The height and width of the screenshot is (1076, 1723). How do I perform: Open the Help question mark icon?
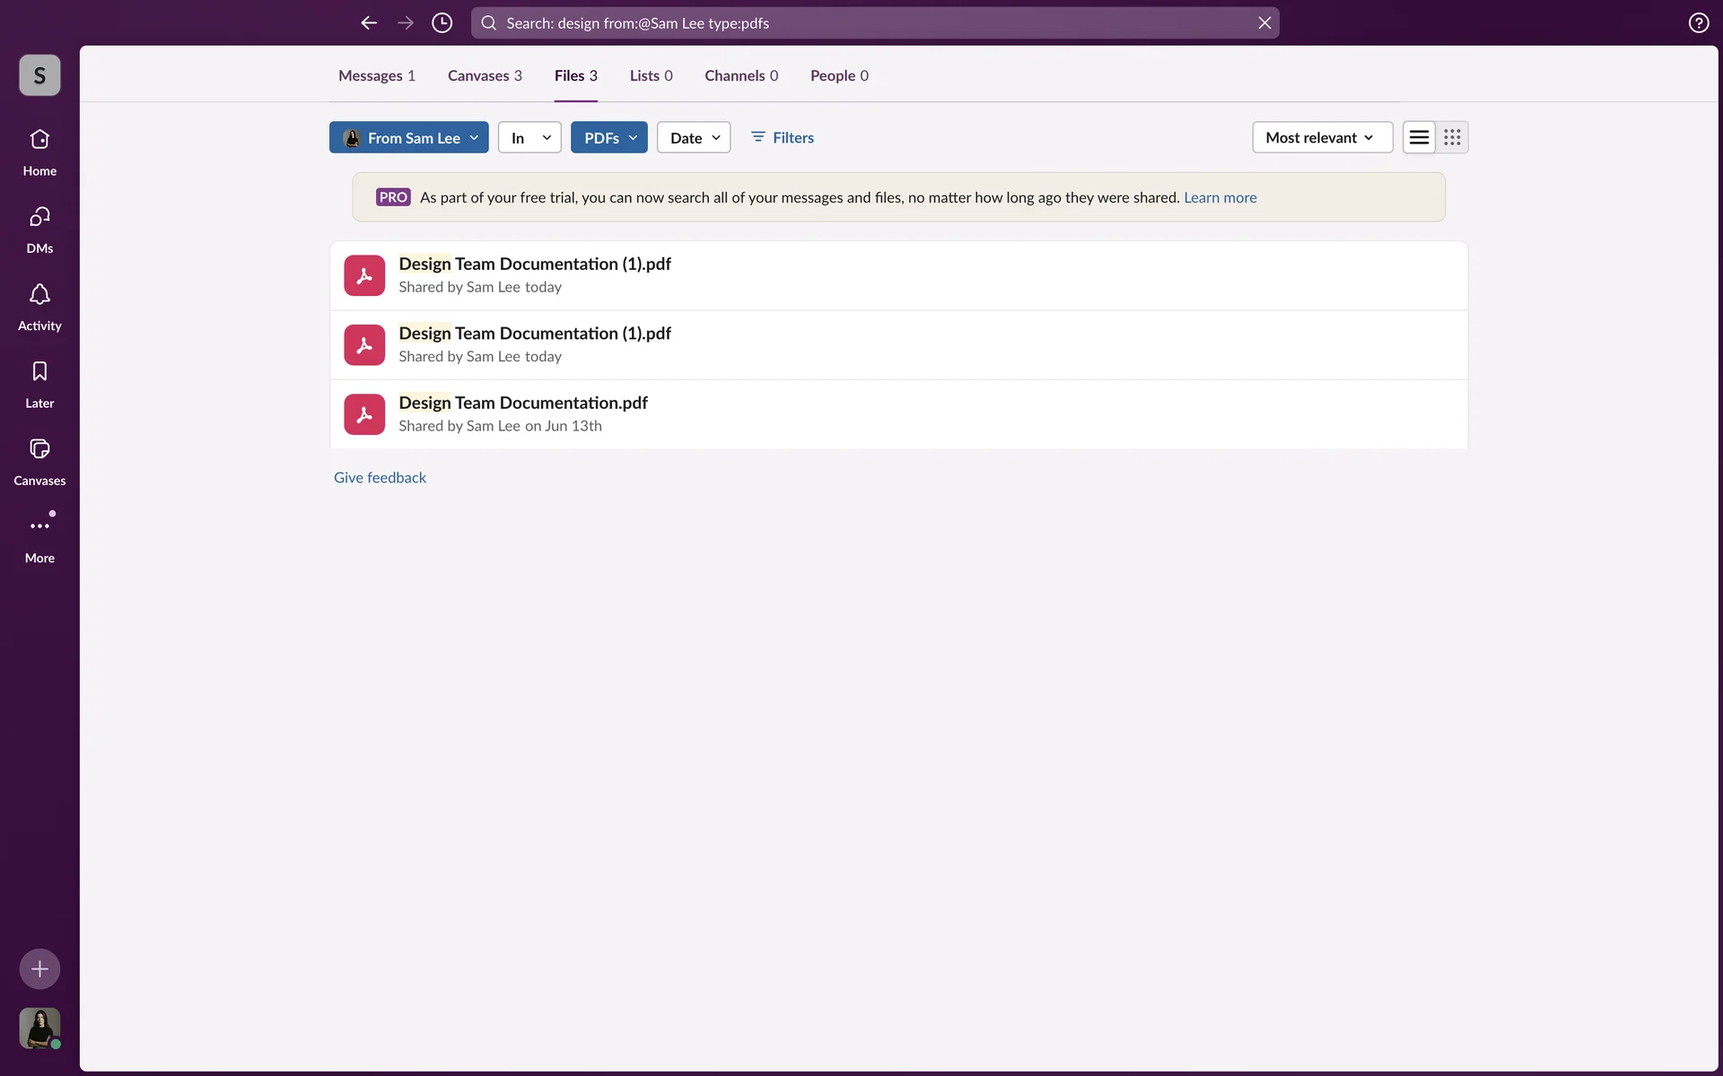[x=1698, y=23]
